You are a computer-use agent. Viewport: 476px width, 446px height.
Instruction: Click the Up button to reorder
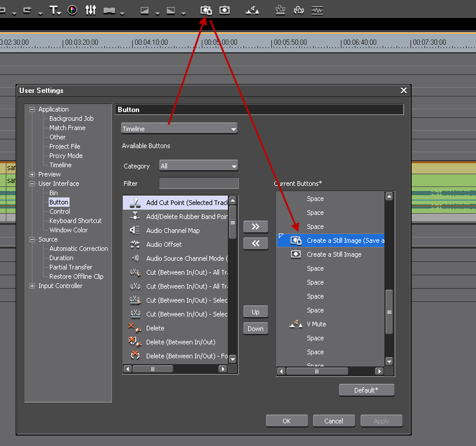256,312
